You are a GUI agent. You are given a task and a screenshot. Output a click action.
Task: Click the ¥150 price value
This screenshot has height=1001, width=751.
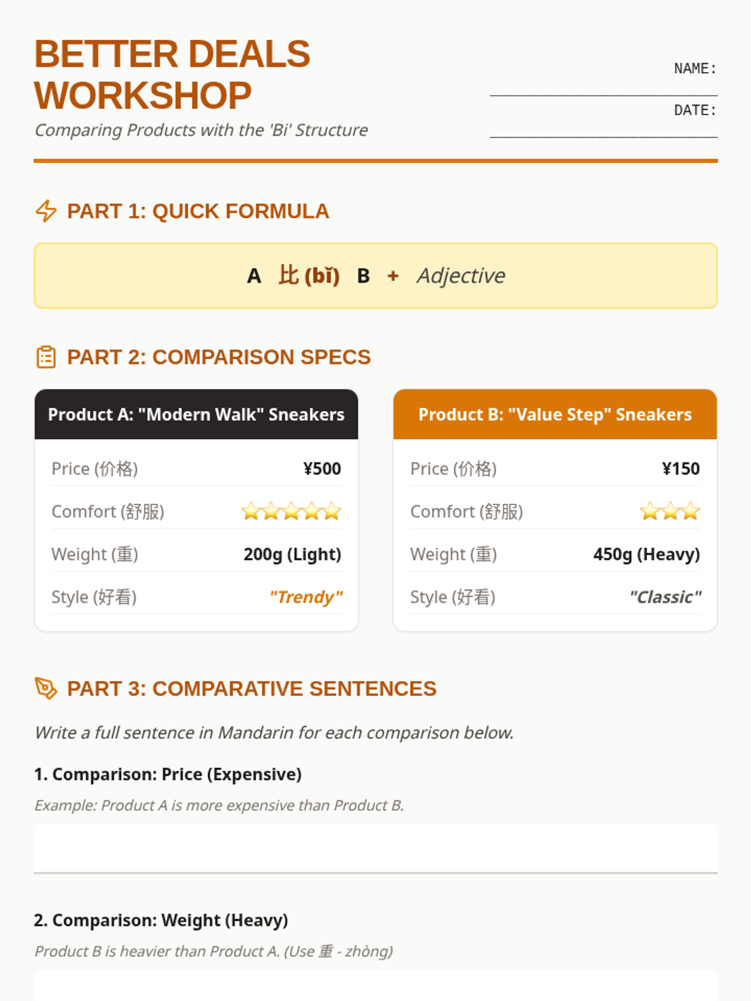[680, 469]
